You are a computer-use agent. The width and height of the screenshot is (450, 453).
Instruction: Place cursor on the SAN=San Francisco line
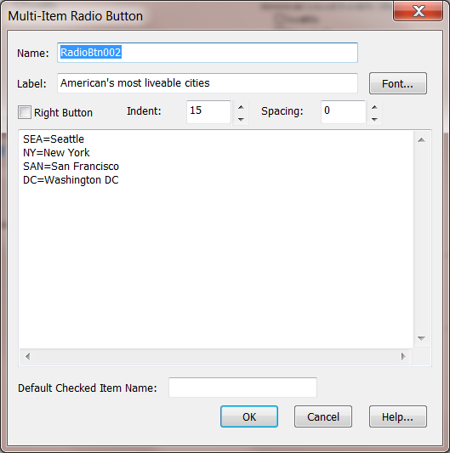71,167
